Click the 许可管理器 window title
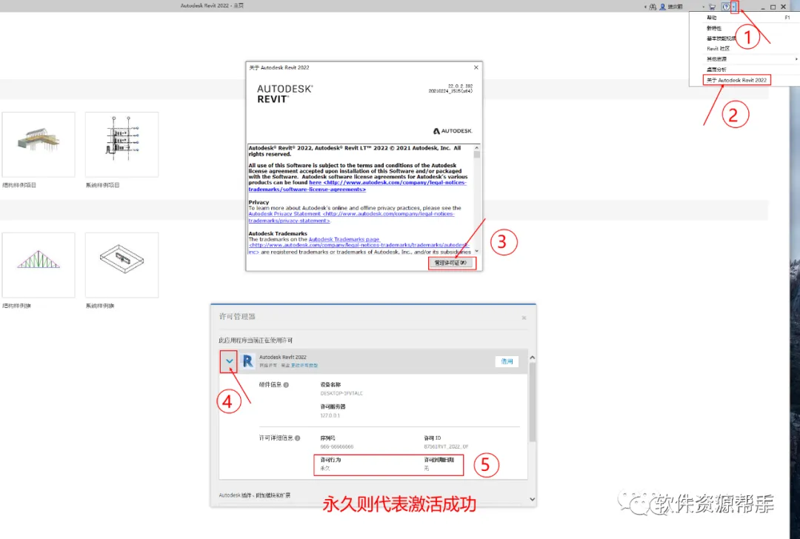Image resolution: width=800 pixels, height=539 pixels. pos(237,317)
